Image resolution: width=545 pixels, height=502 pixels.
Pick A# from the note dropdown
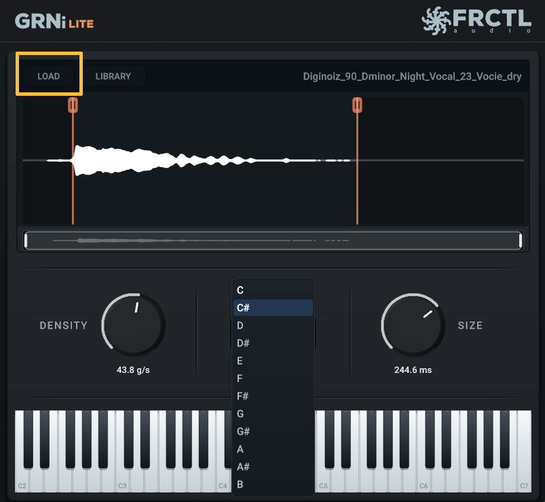[273, 467]
